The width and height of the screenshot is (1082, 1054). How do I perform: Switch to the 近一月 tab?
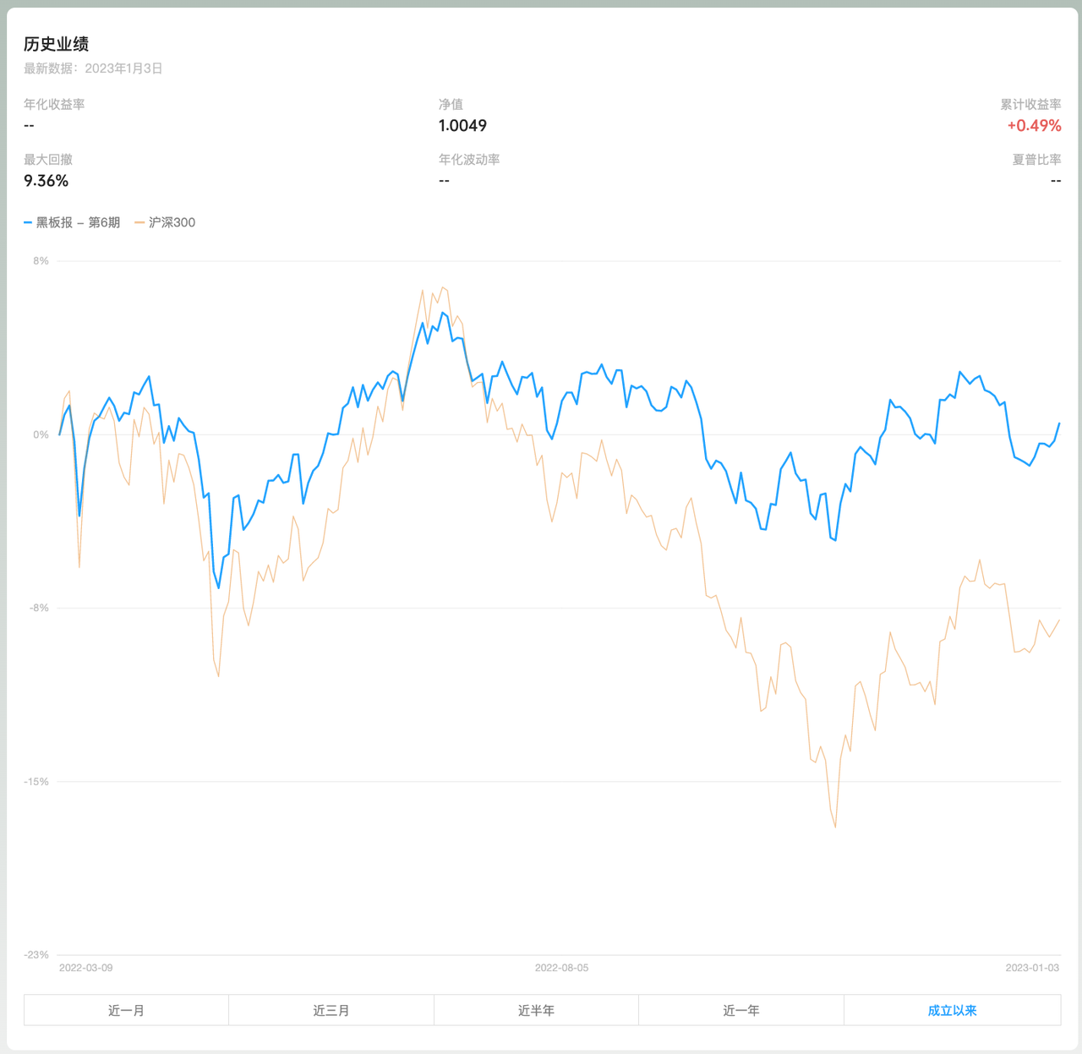coord(126,1010)
